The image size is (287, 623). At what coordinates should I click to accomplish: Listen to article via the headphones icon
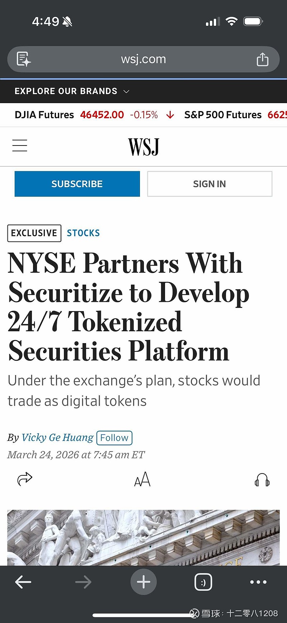(262, 480)
